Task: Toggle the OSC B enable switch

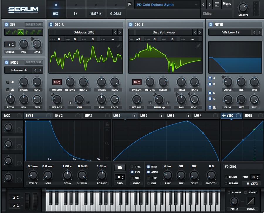Action: pyautogui.click(x=131, y=25)
